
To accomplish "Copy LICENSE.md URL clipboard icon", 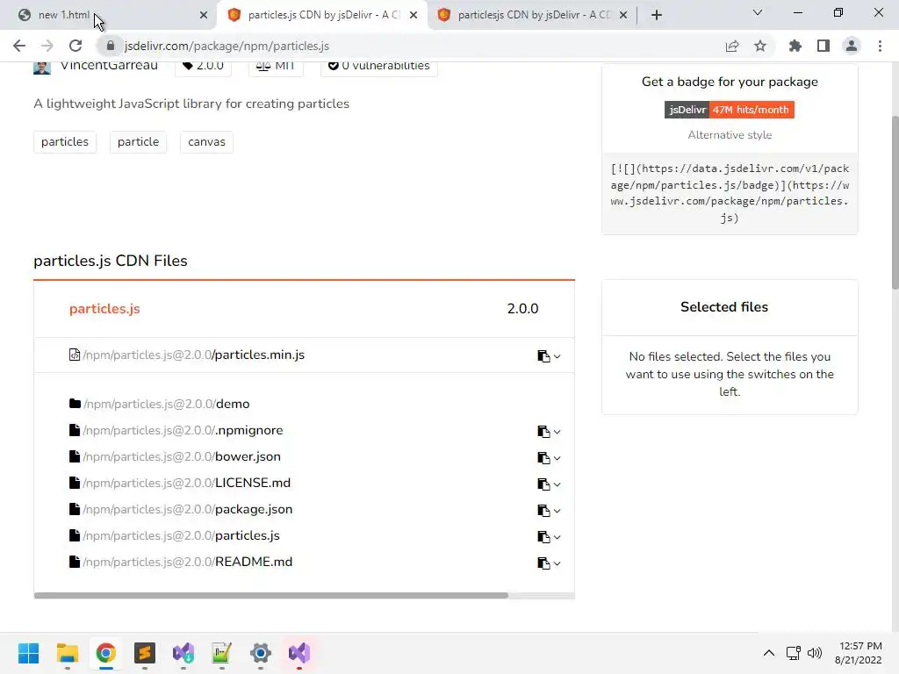I will click(x=543, y=484).
